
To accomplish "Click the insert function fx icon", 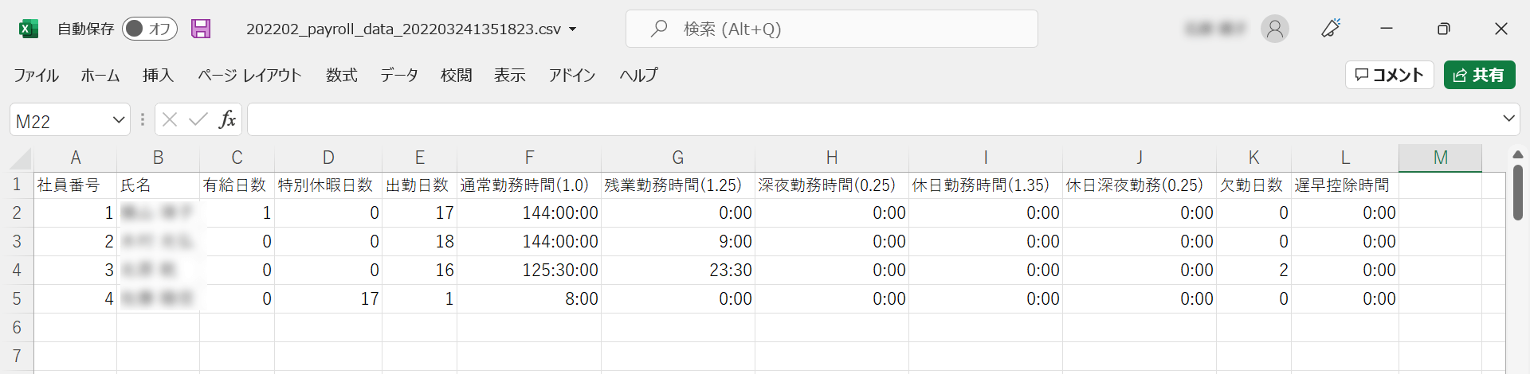I will tap(227, 119).
